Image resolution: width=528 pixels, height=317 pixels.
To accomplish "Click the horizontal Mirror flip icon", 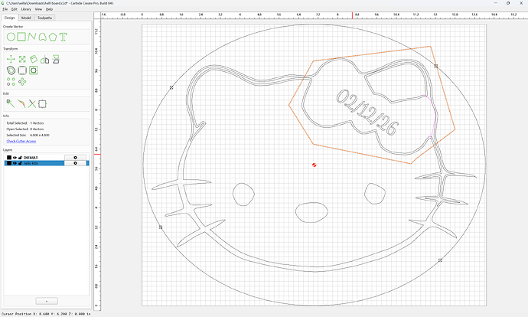I will point(45,60).
